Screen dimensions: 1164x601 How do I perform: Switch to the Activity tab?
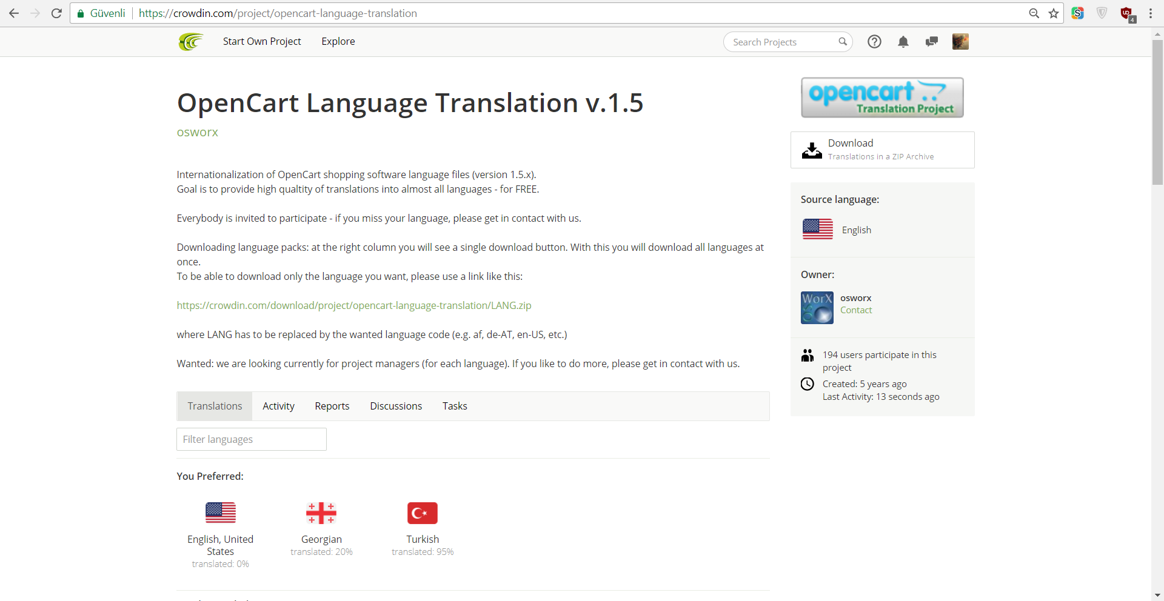(x=278, y=406)
